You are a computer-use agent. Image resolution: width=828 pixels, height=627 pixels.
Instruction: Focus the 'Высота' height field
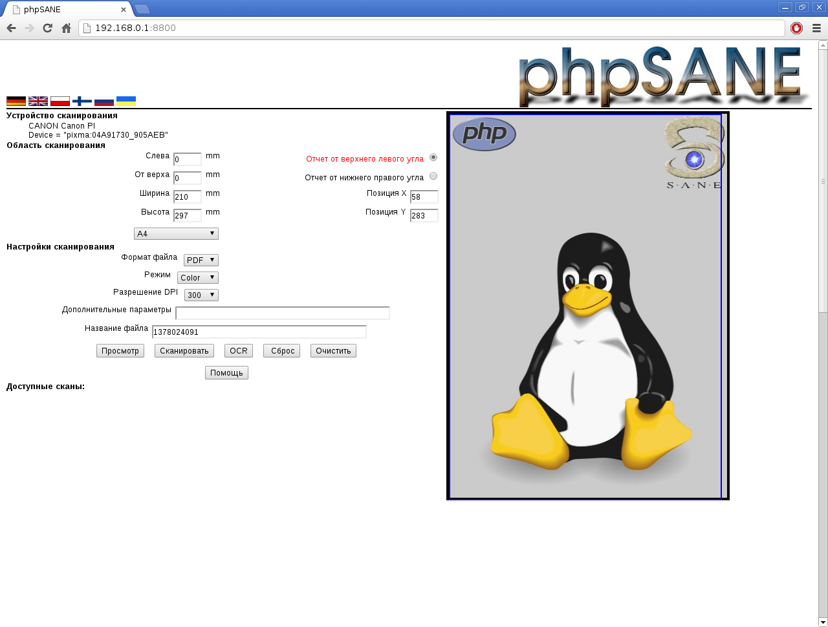[x=188, y=215]
